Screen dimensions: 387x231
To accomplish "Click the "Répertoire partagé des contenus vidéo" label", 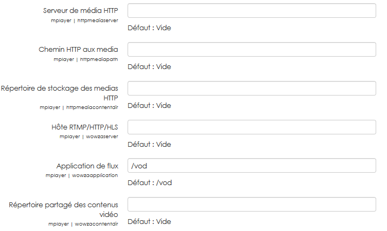I will click(64, 209).
